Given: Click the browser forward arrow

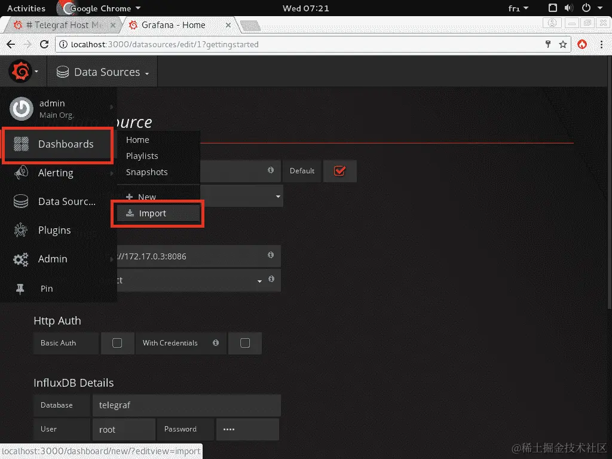Looking at the screenshot, I should (27, 44).
